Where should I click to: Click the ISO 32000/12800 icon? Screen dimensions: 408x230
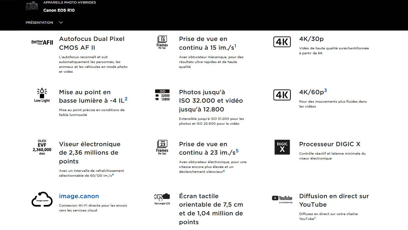click(x=162, y=95)
